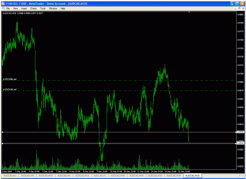Click the MetaTrader icon in the title bar

pyautogui.click(x=3, y=4)
